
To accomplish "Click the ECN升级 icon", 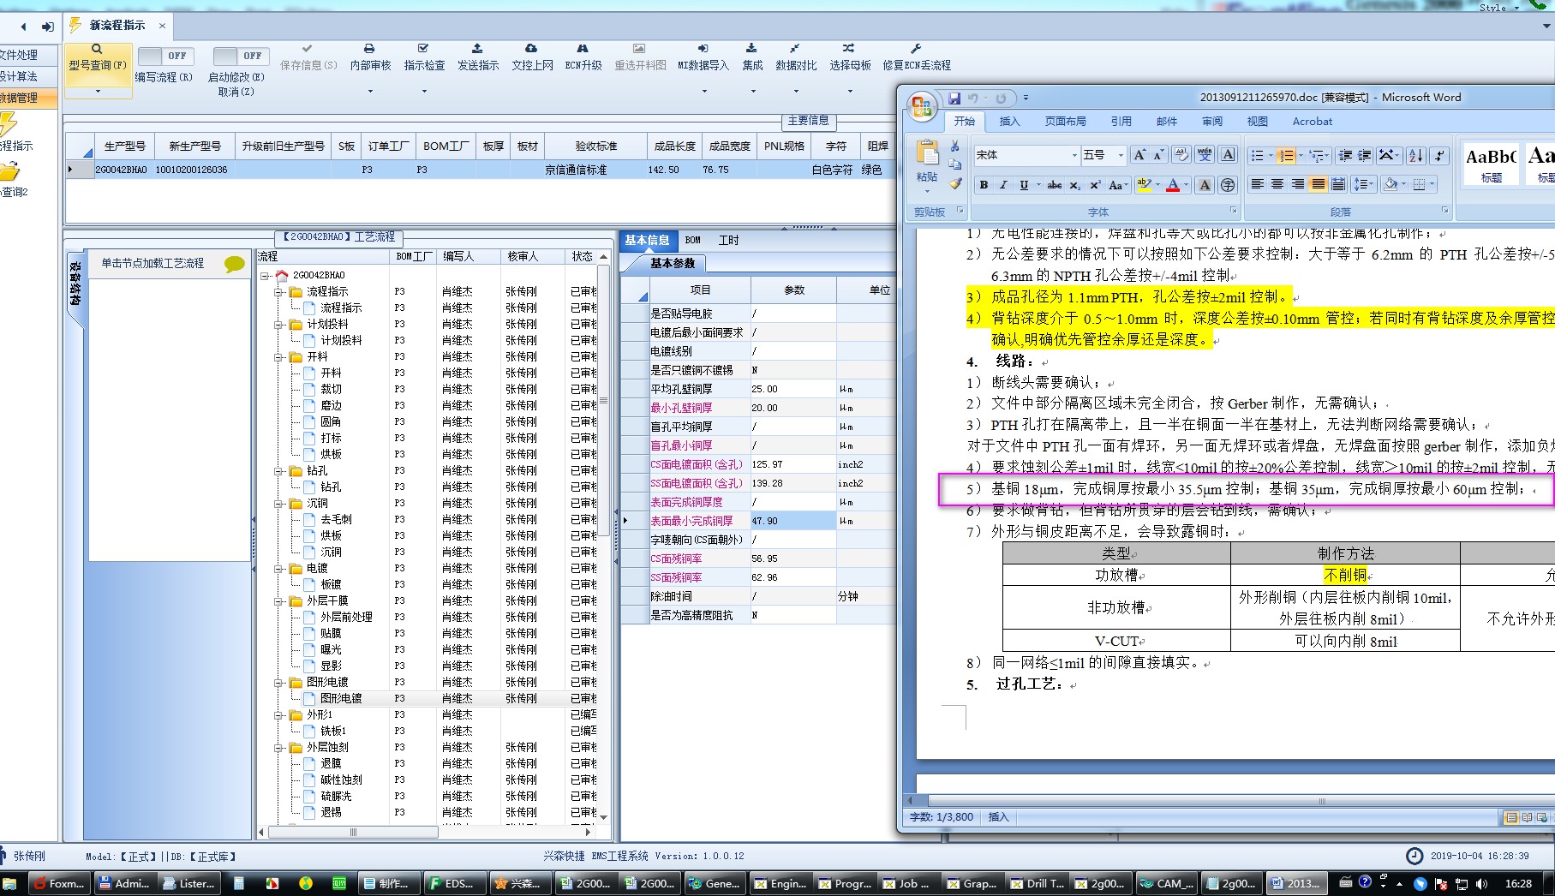I will pyautogui.click(x=583, y=49).
